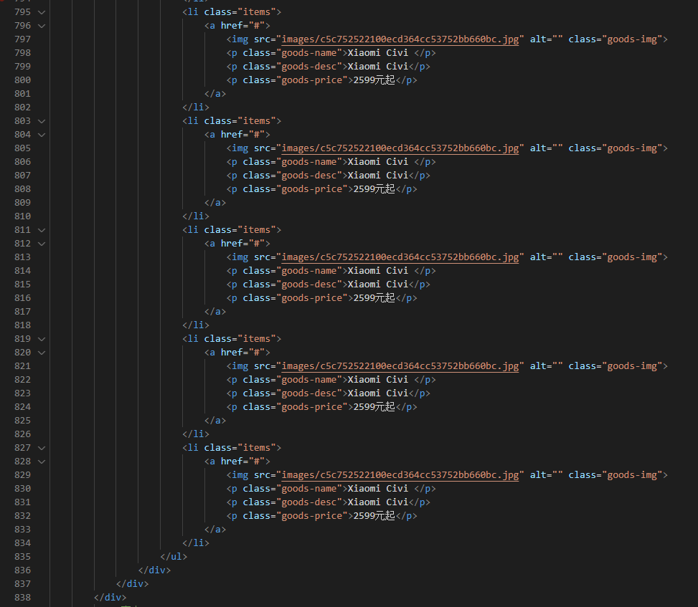Collapse the fold arrow at line 811
Image resolution: width=698 pixels, height=607 pixels.
pos(42,230)
